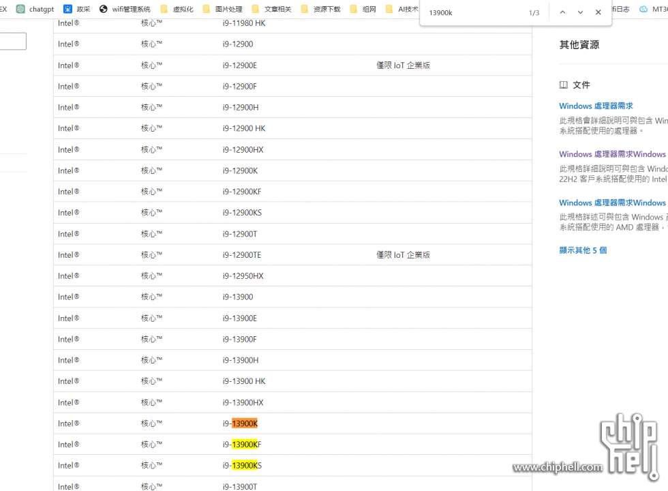Go to previous find result
This screenshot has height=491, width=668.
(562, 12)
